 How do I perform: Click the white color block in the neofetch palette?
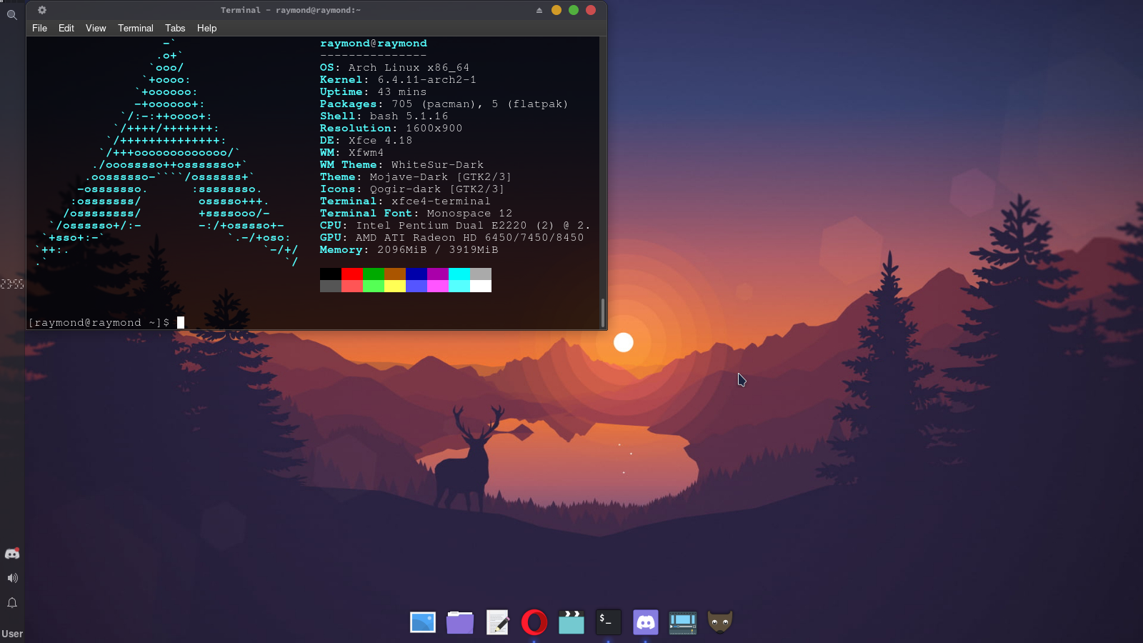tap(481, 286)
